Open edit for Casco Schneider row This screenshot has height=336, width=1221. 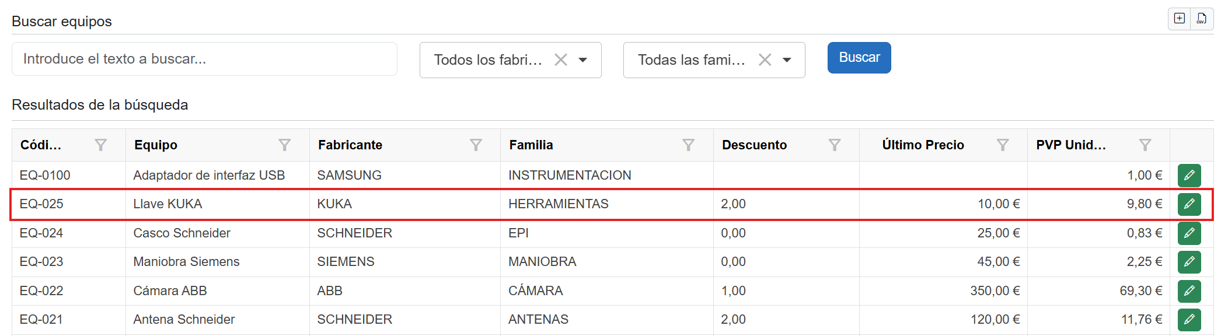point(1189,233)
